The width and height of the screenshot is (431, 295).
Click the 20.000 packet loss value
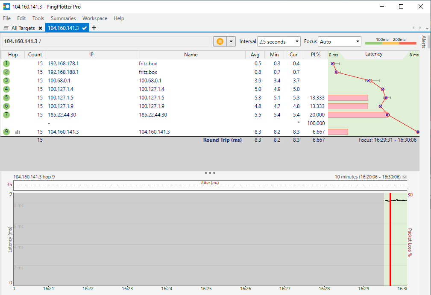coord(317,114)
